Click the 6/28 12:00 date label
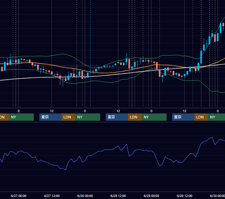 tap(118, 196)
